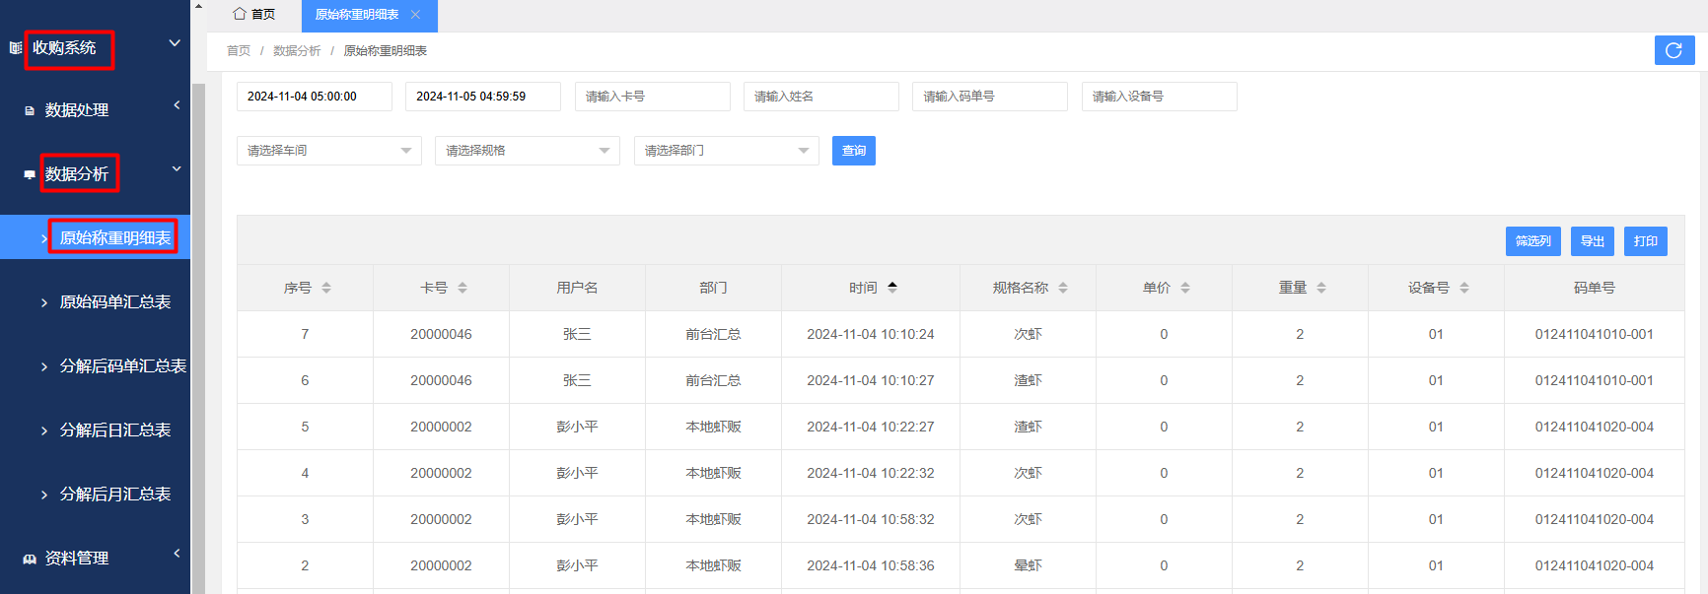This screenshot has width=1708, height=594.
Task: Focus the 请输入姓名 input
Action: (x=821, y=97)
